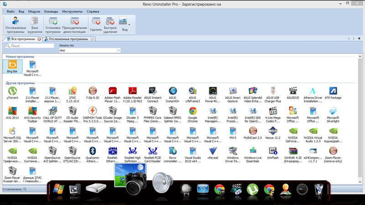Viewport: 365px width, 205px height.
Task: Click Quick Uninstall (Быстрое удаление) icon
Action: point(110,24)
